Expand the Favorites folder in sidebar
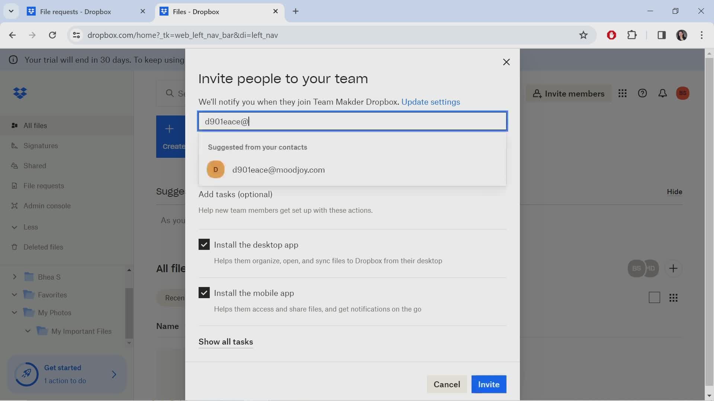 (x=13, y=295)
